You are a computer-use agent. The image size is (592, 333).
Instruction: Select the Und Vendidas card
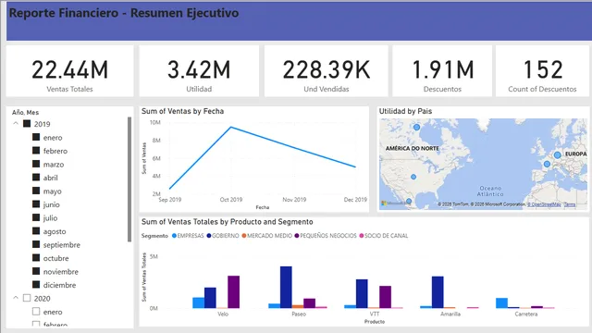coord(327,71)
